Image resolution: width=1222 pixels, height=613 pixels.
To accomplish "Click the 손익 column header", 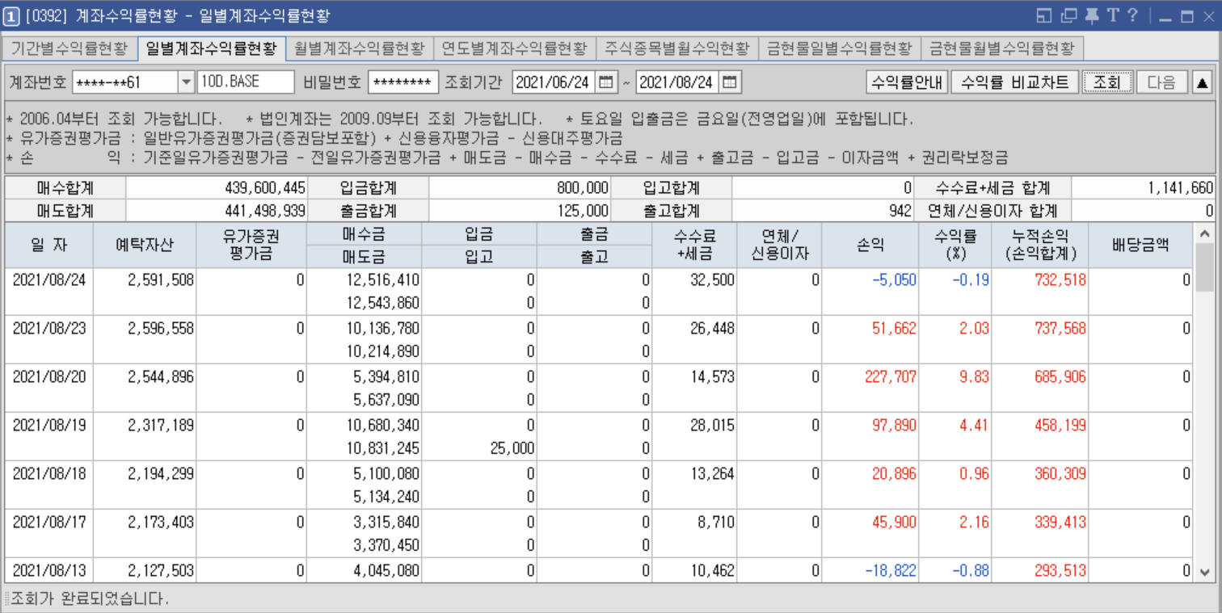I will coord(870,246).
